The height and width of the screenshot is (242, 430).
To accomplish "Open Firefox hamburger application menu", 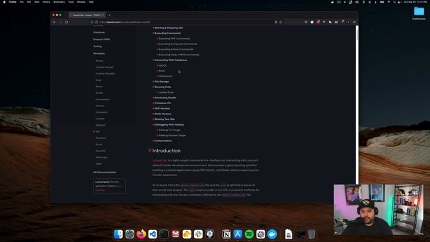I will pos(354,22).
